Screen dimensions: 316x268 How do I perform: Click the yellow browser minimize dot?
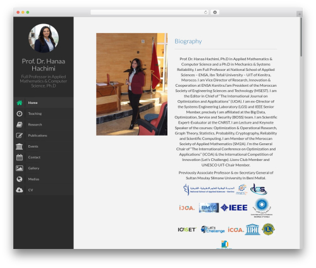[23, 12]
